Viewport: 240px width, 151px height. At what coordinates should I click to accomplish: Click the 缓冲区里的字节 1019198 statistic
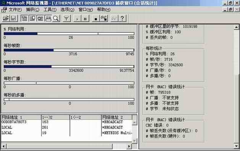tap(171, 26)
